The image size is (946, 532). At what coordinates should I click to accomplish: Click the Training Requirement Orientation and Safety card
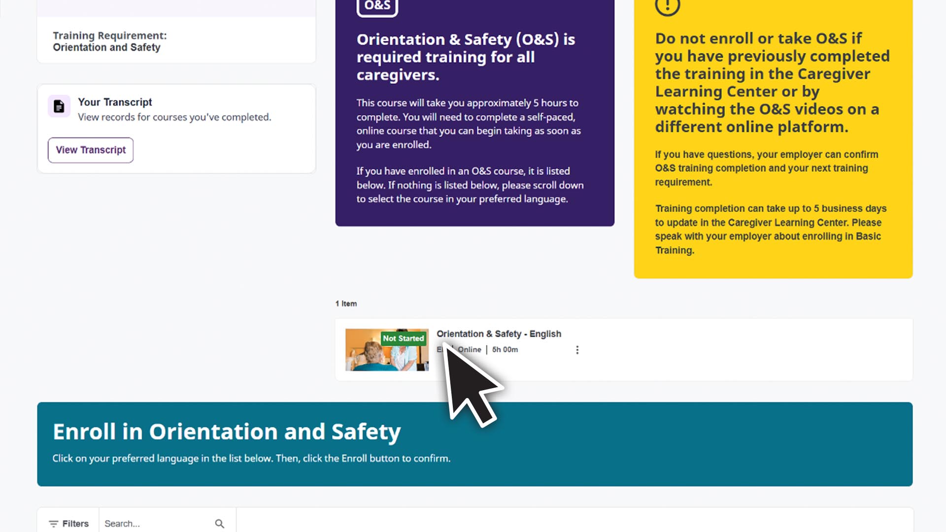tap(176, 41)
